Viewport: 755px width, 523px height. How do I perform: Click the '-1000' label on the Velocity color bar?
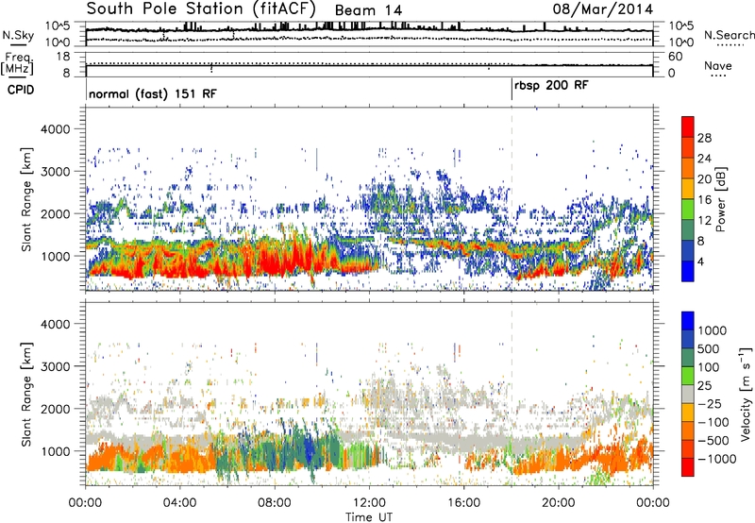(716, 459)
